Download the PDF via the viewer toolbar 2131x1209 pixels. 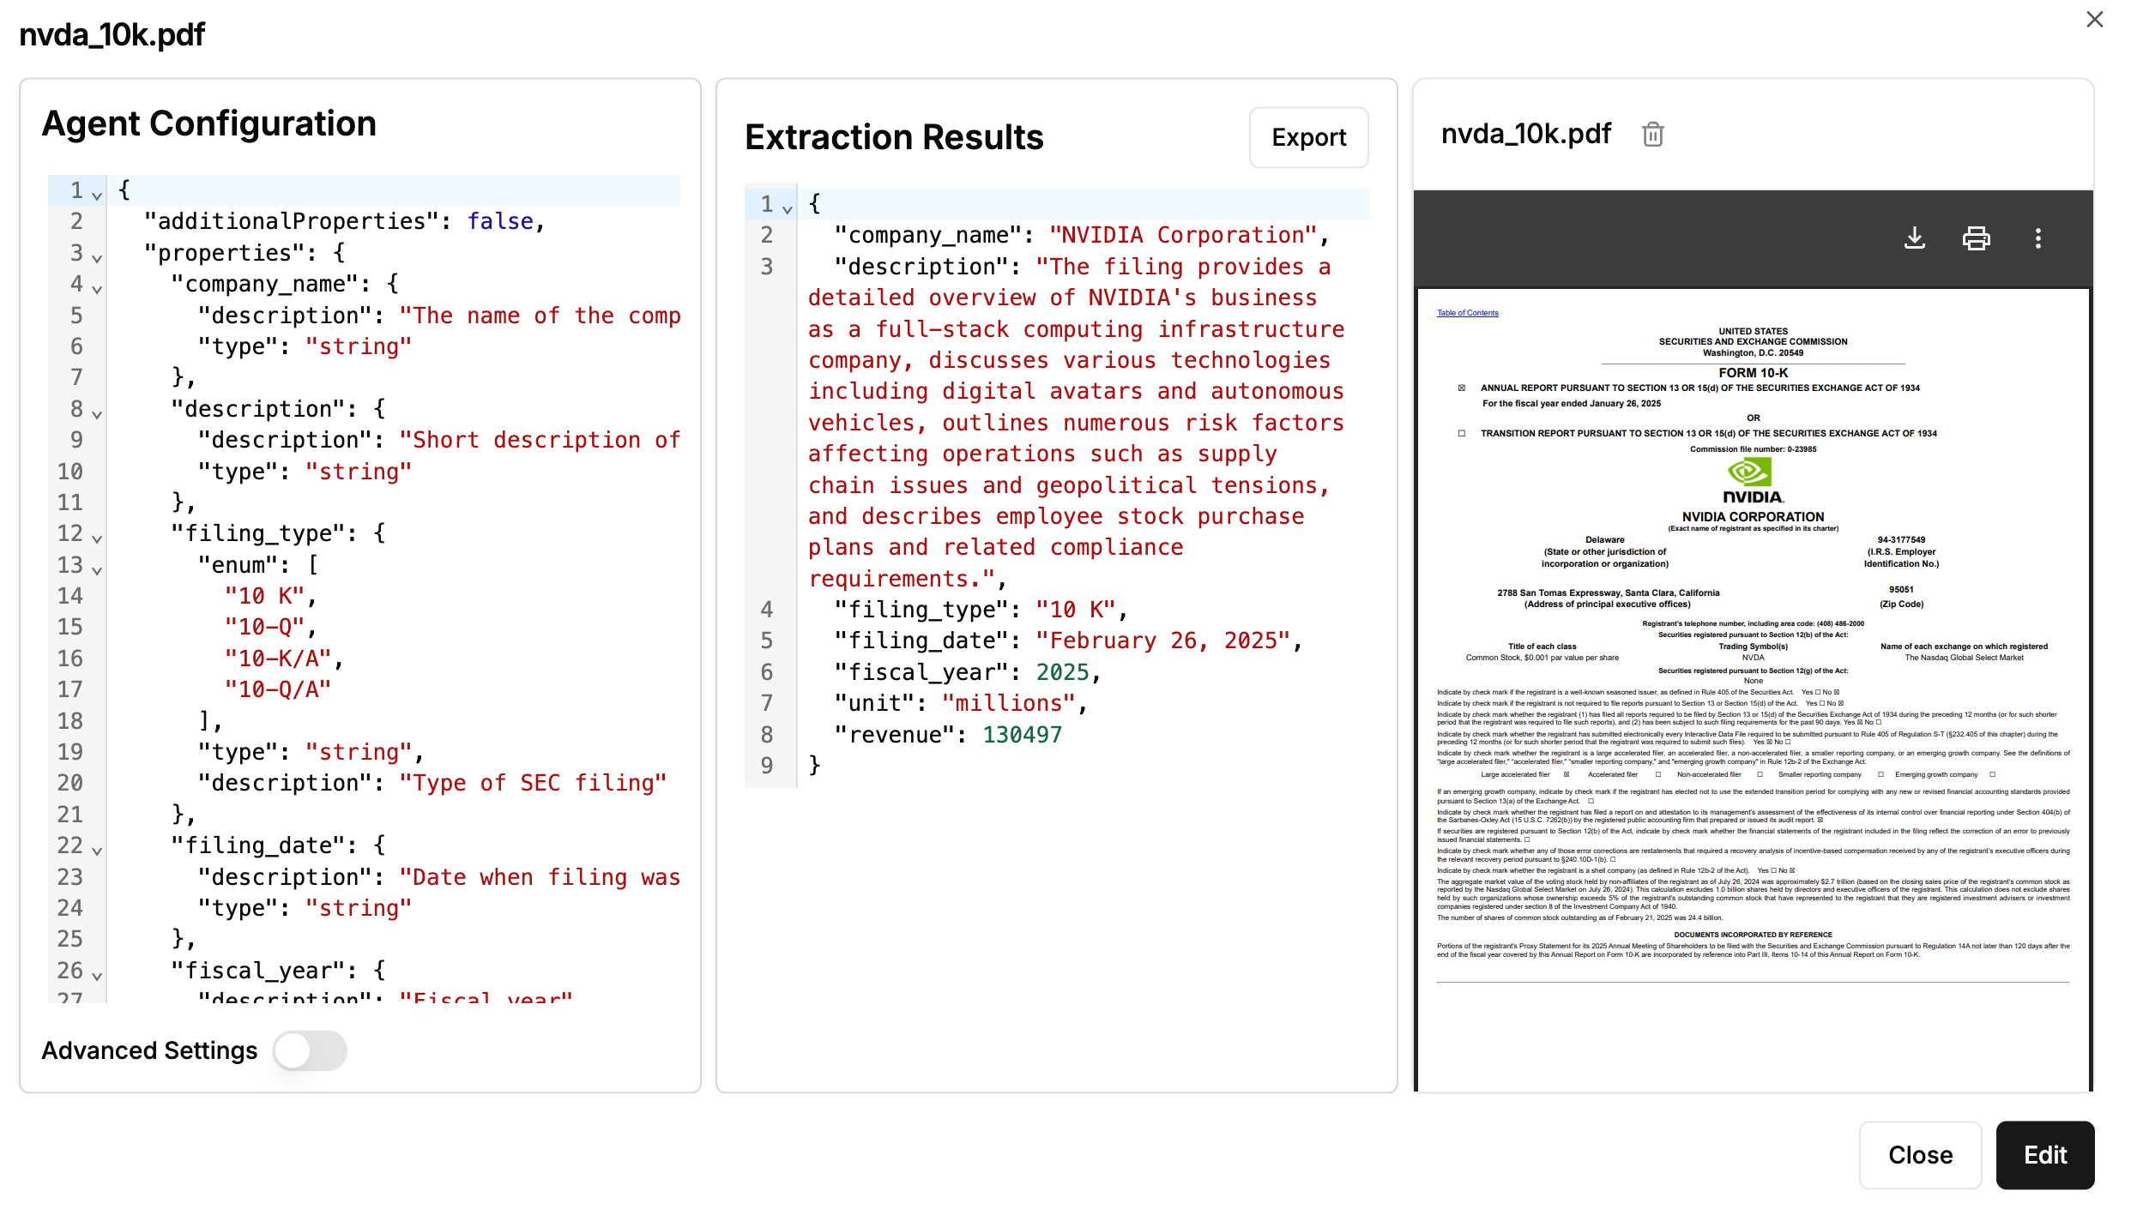point(1914,238)
